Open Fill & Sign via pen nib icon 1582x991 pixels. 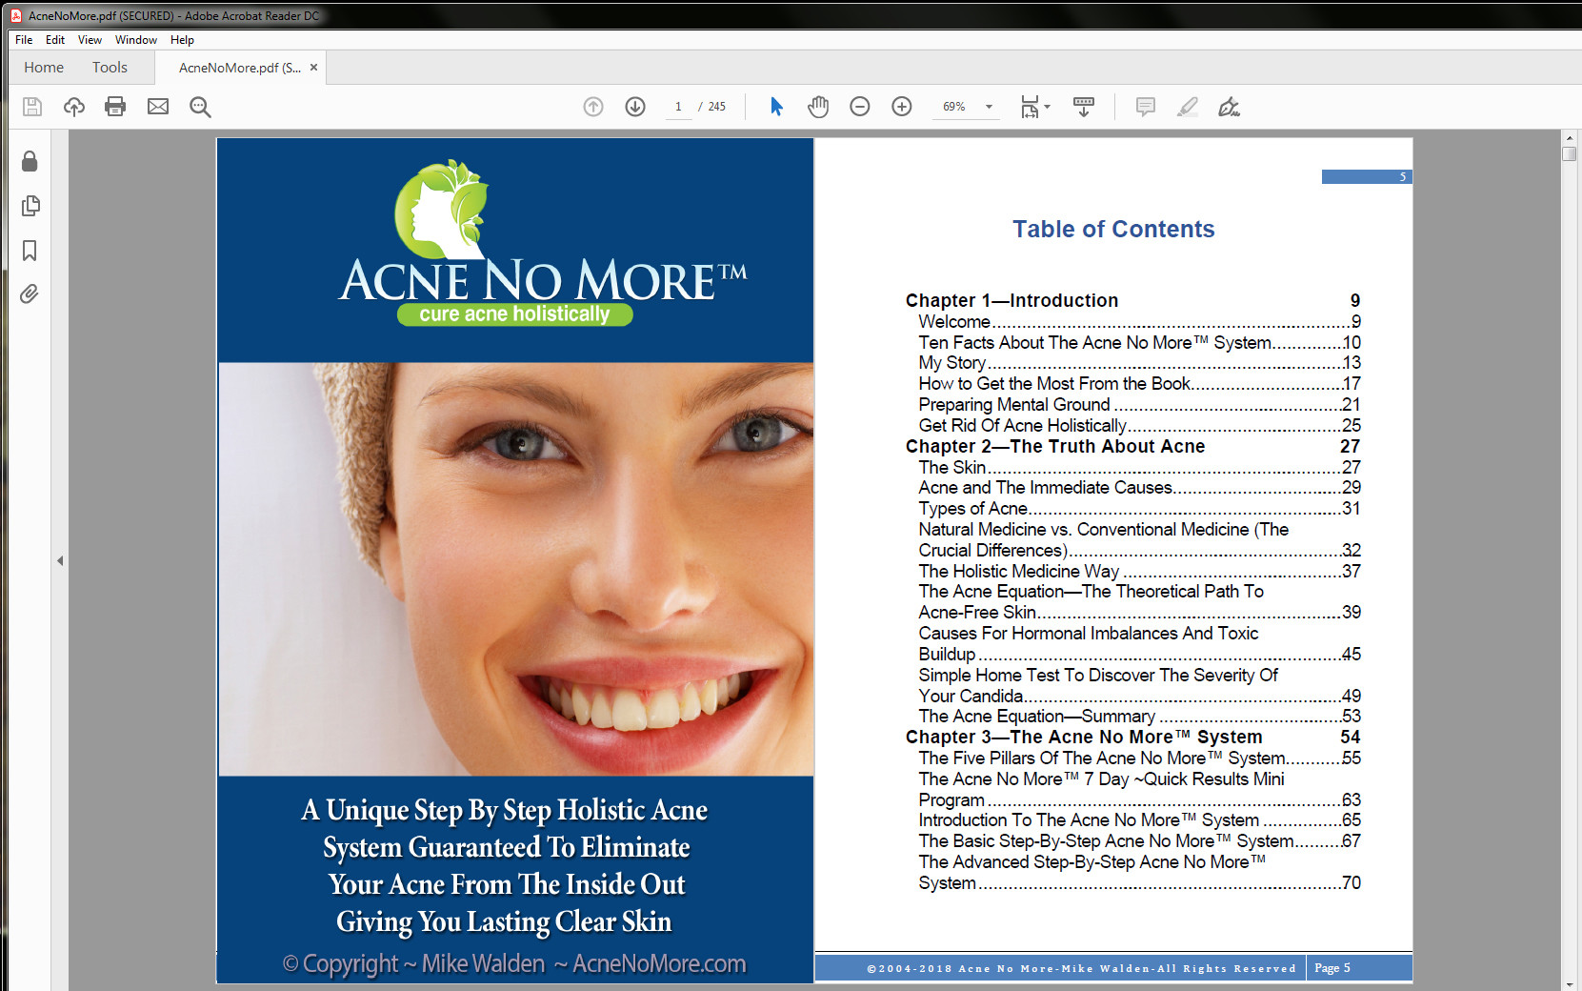(x=1229, y=107)
